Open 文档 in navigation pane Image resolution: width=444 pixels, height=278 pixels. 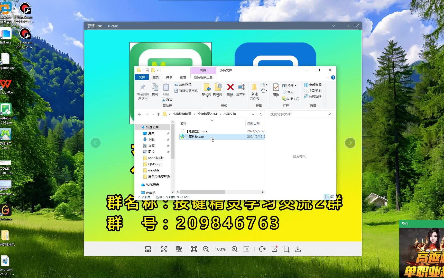[151, 146]
